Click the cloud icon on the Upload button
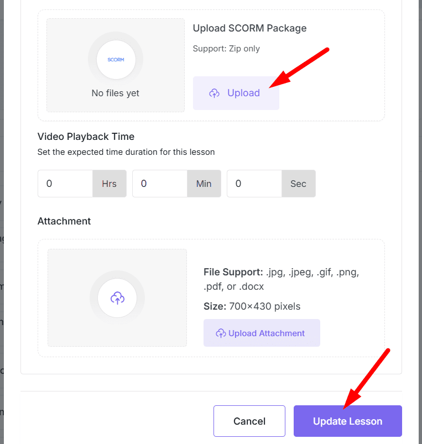Screen dimensions: 422x444 coord(215,93)
